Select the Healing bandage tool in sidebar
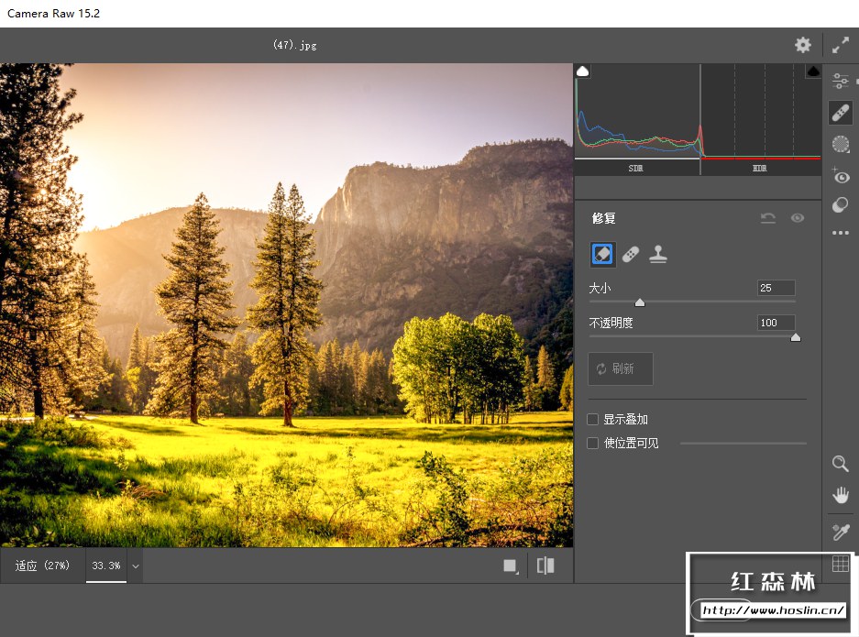The image size is (859, 637). click(841, 113)
